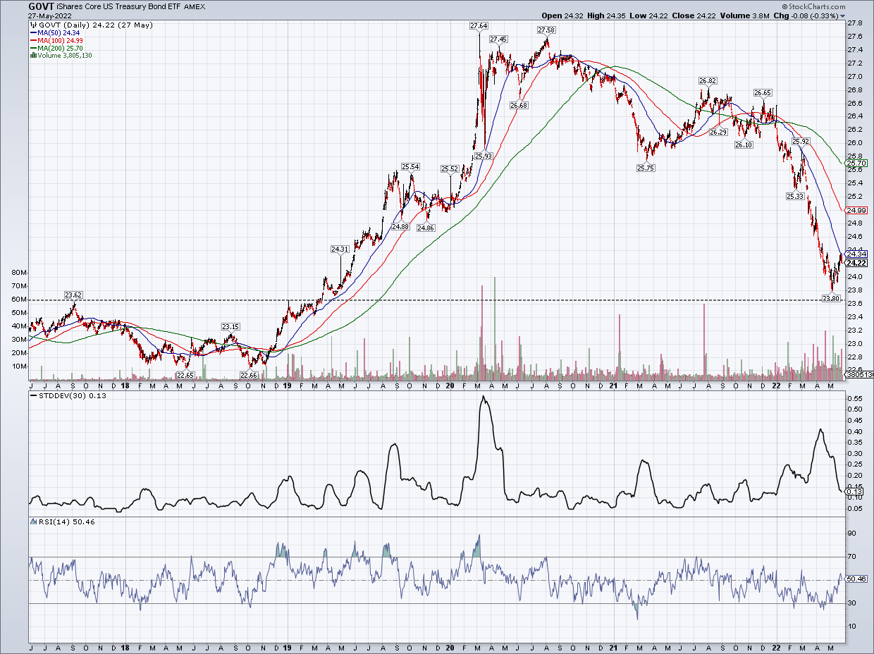
Task: Click the 25.52 price annotation
Action: point(450,168)
